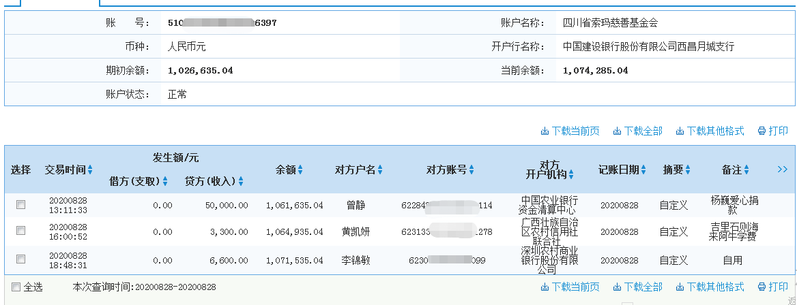Click bottom 下载全部 link
This screenshot has height=305, width=797.
(x=638, y=287)
